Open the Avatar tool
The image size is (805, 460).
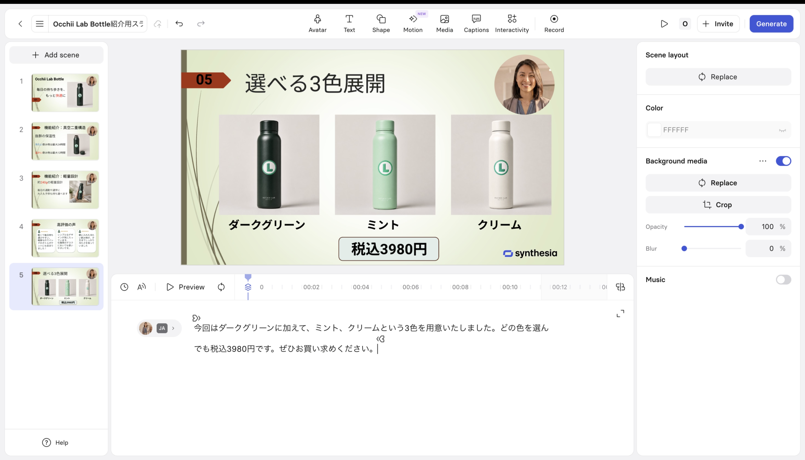[x=317, y=24]
